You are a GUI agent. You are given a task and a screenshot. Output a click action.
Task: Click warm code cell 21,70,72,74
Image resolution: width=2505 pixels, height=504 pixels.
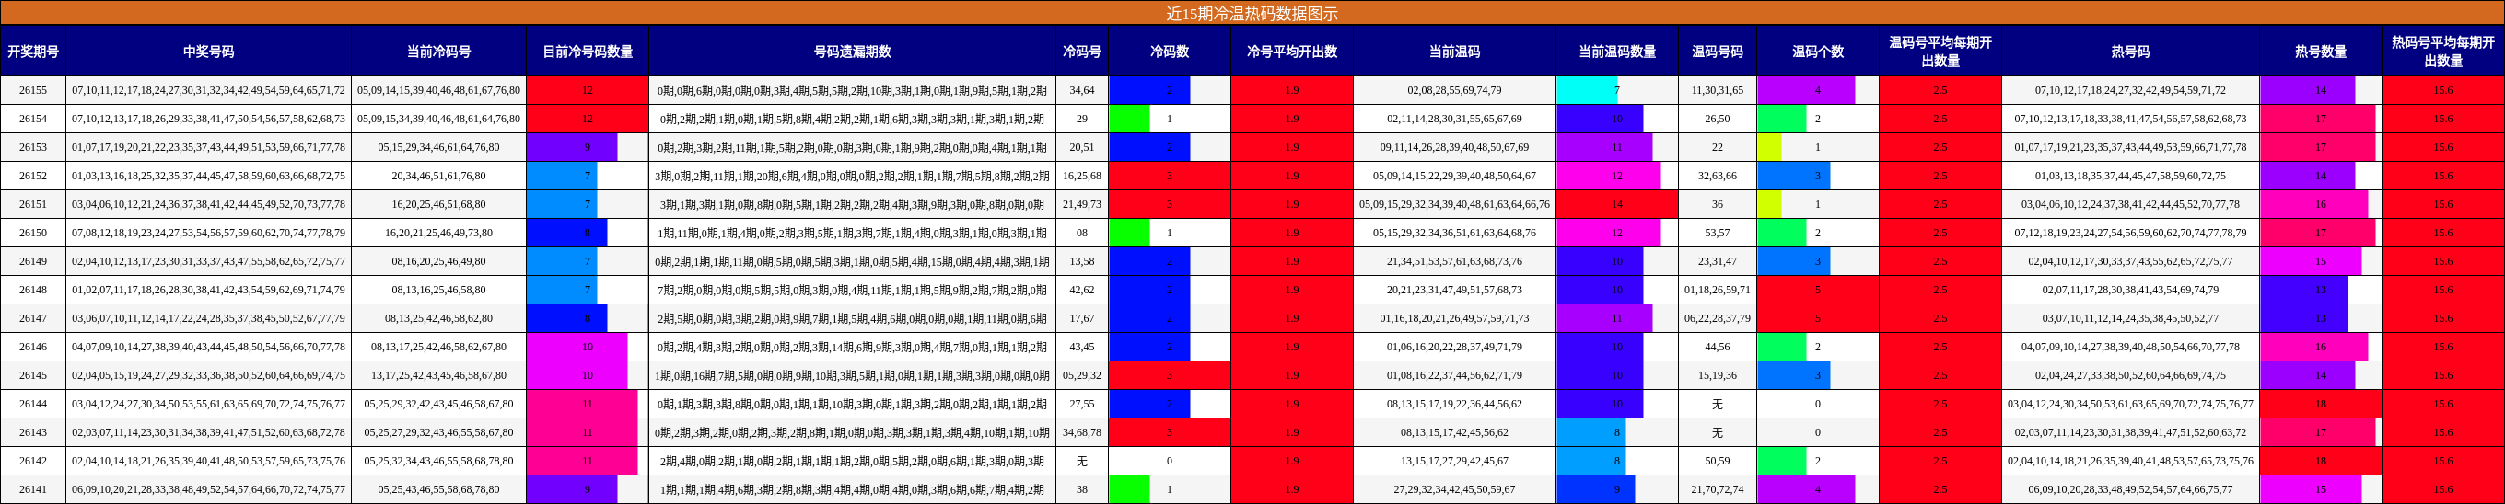tap(1718, 489)
